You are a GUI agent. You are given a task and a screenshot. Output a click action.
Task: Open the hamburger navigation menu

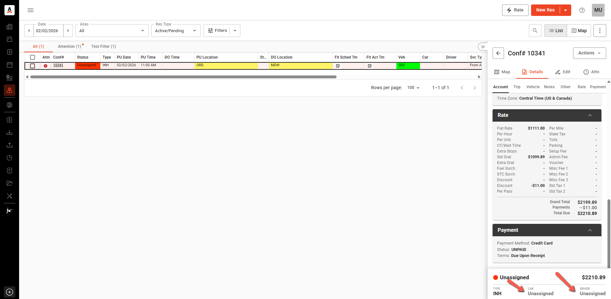[x=31, y=10]
